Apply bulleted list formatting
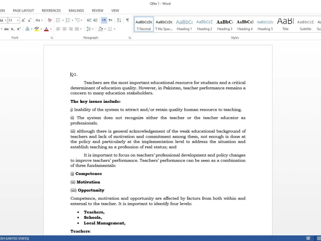Screen dimensions: 321x241 (58, 20)
